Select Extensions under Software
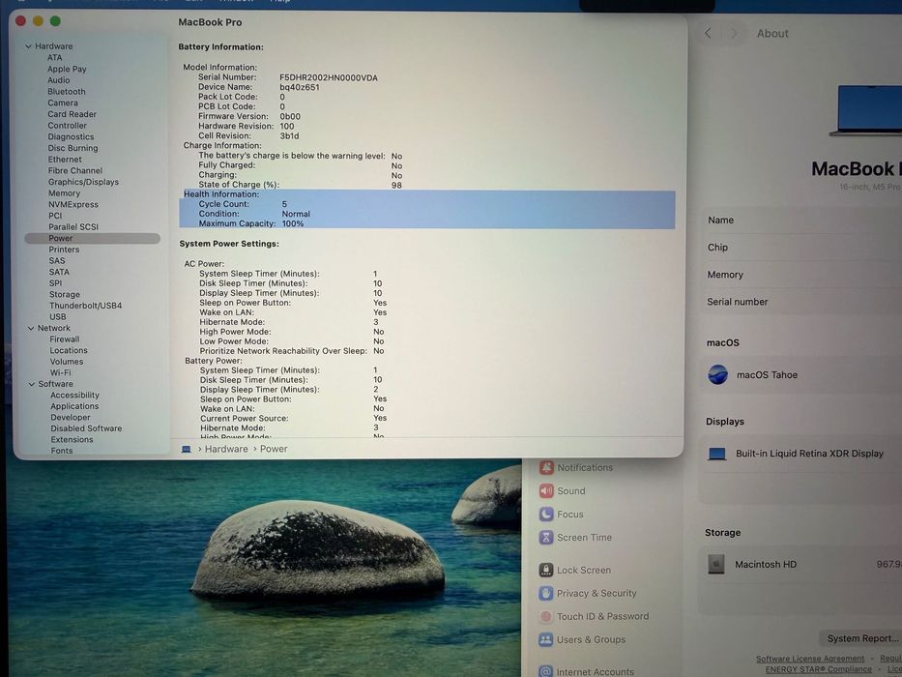 point(72,439)
